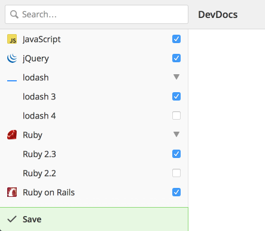Uncheck the jQuery checkbox
This screenshot has height=231, width=265.
pyautogui.click(x=176, y=58)
